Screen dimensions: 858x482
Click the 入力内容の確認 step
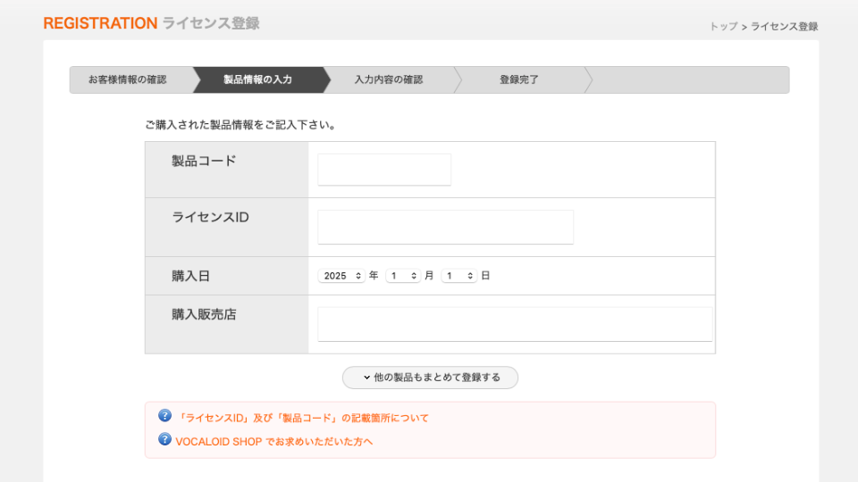point(388,79)
